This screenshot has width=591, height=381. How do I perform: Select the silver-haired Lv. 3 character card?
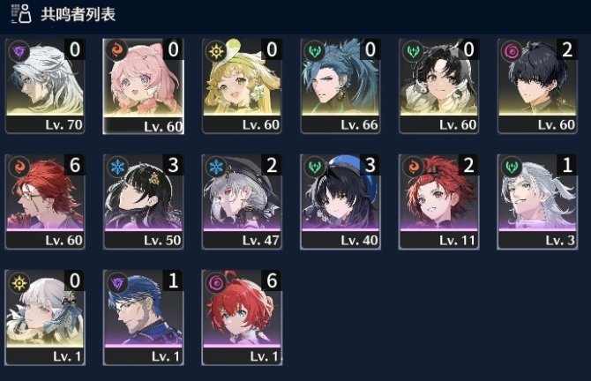pos(537,202)
